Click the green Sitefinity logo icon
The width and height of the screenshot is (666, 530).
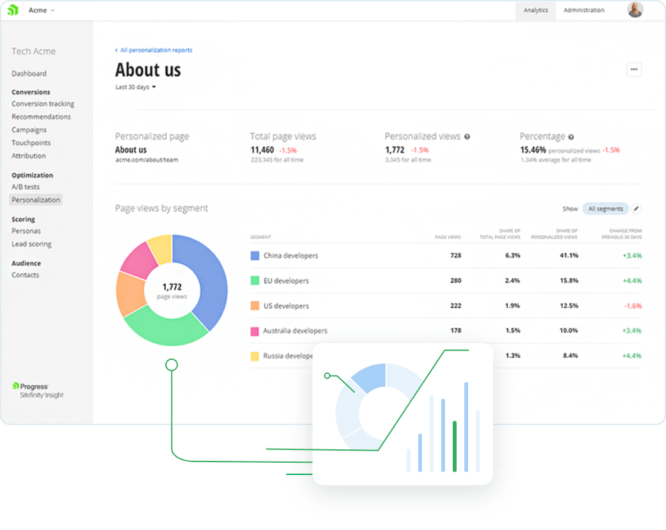[x=13, y=10]
